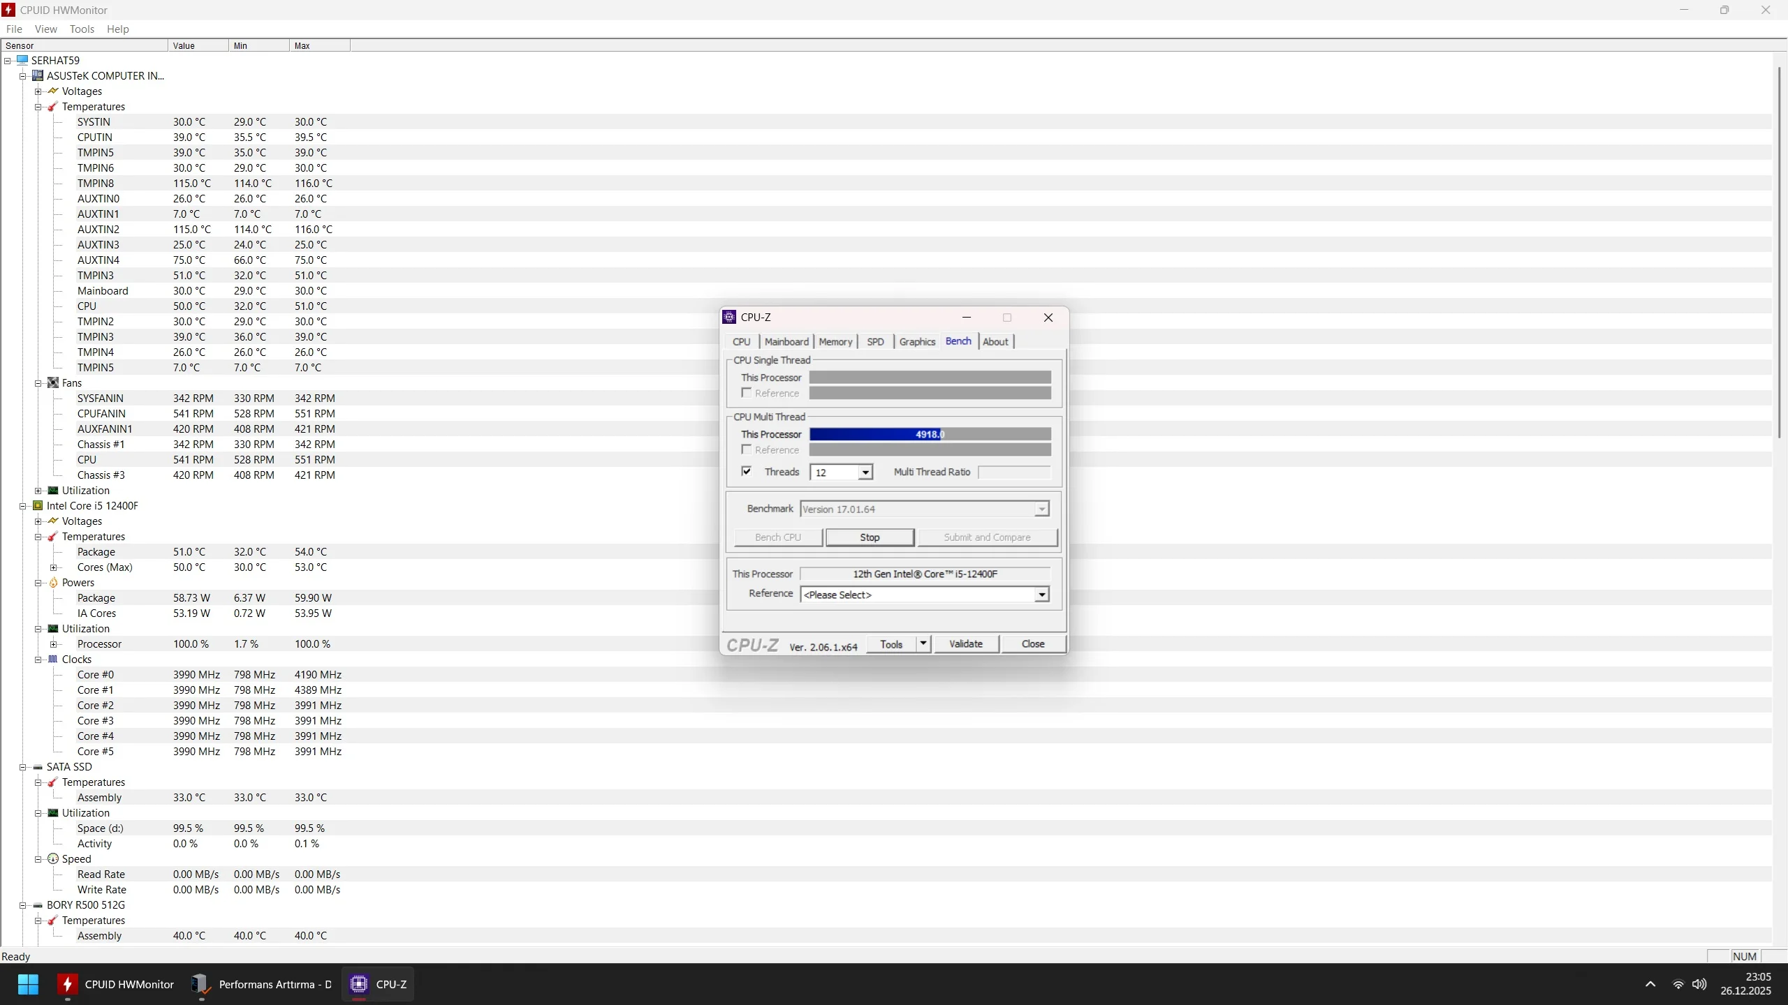Screen dimensions: 1788x1005
Task: Open the volume control in tray
Action: 1699,984
